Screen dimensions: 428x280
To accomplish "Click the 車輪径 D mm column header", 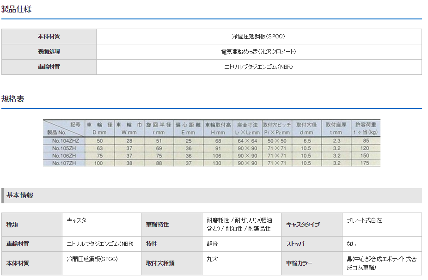I will click(x=100, y=128).
